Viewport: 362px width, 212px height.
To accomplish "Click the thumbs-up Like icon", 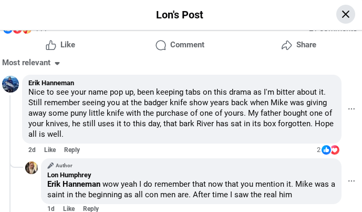I will 51,45.
